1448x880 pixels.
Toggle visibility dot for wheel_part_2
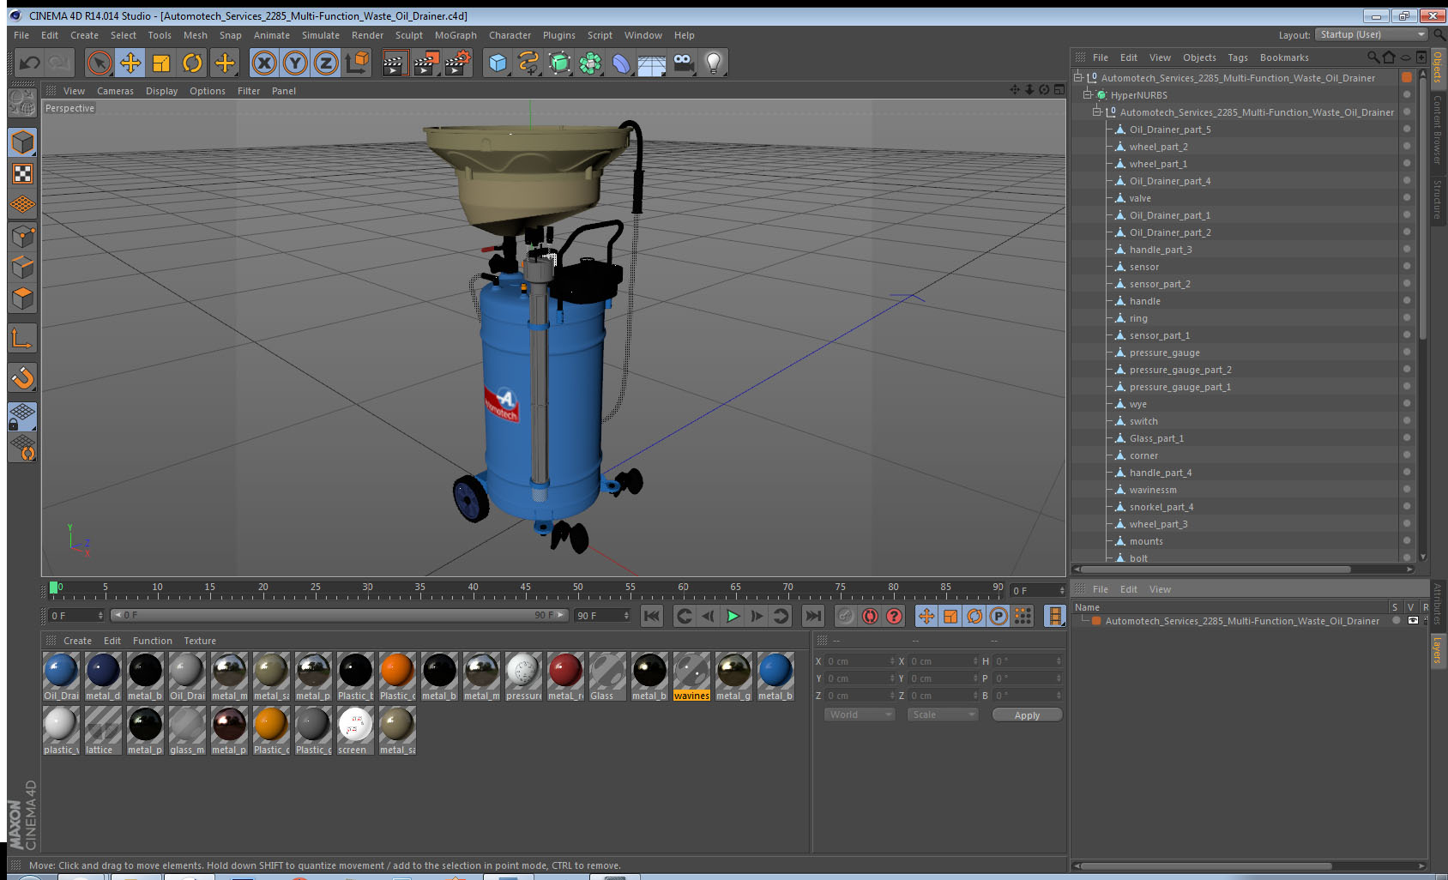click(1407, 146)
